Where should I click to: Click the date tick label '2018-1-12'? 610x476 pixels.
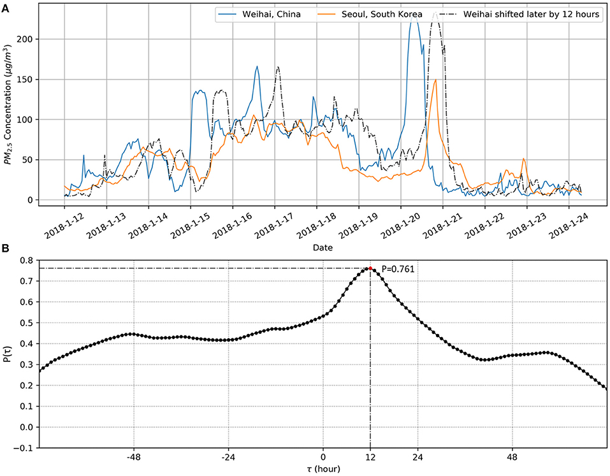(64, 226)
